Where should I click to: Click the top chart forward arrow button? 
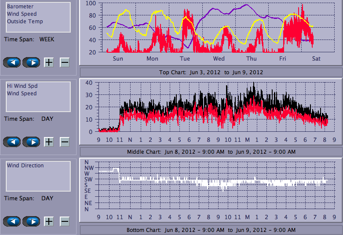[x=31, y=62]
